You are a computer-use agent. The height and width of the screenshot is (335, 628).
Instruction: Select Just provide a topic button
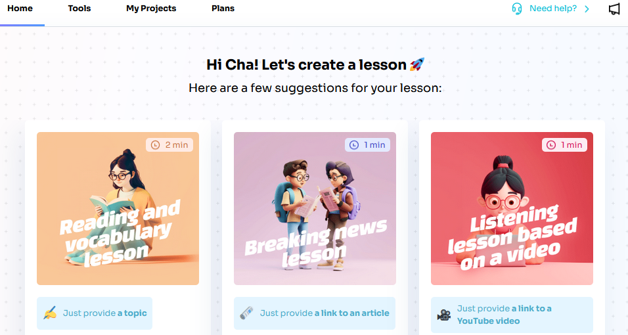click(95, 313)
